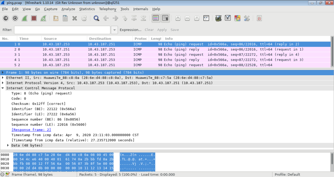The image size is (334, 177).
Task: Restart the current capture icon
Action: pyautogui.click(x=43, y=18)
